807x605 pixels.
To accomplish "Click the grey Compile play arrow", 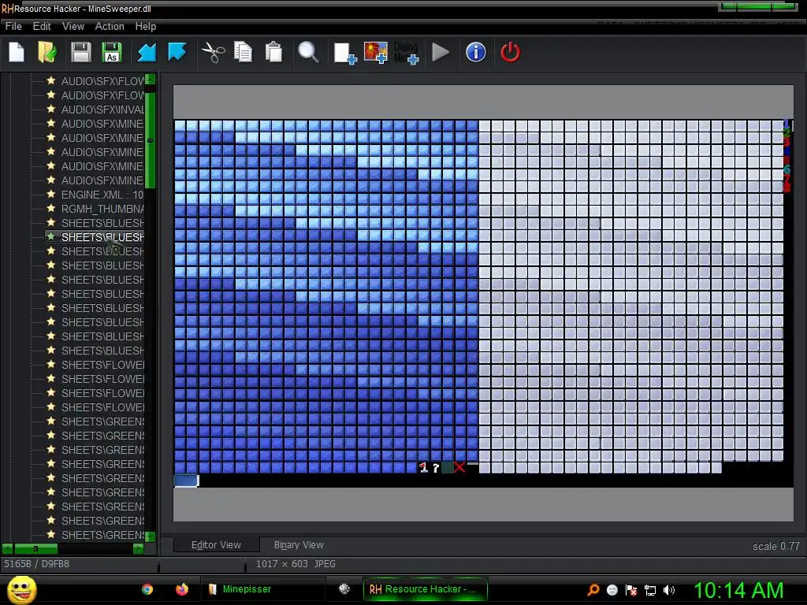I will (441, 52).
